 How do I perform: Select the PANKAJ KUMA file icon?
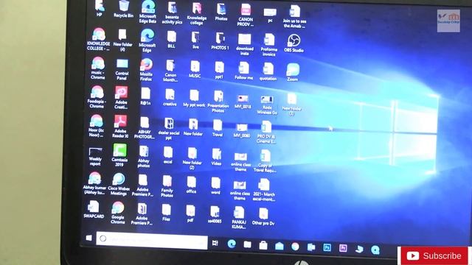[x=239, y=218]
